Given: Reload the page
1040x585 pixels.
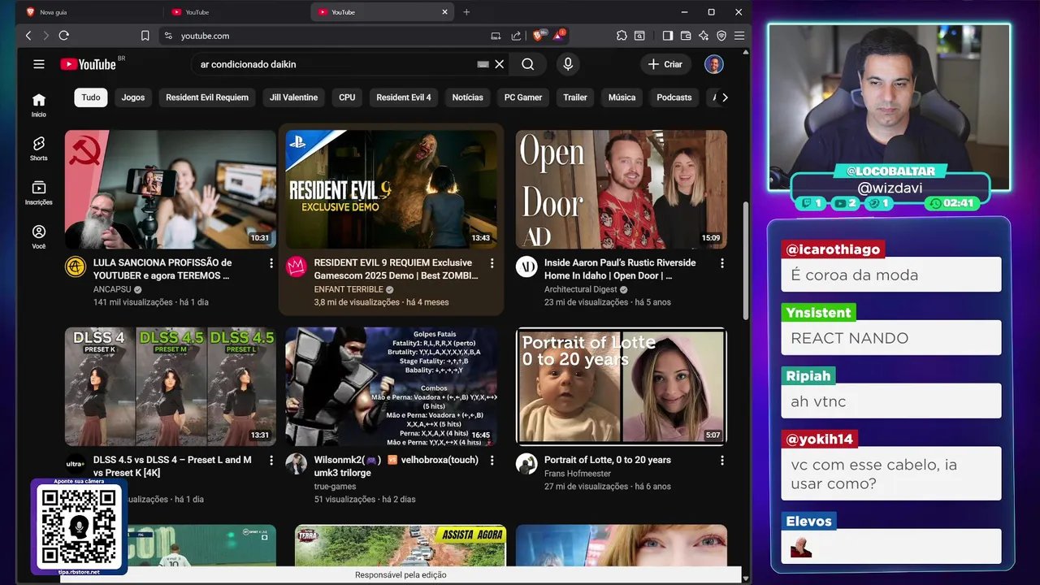Looking at the screenshot, I should coord(64,36).
